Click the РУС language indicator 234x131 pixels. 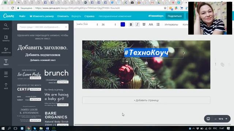(215, 128)
